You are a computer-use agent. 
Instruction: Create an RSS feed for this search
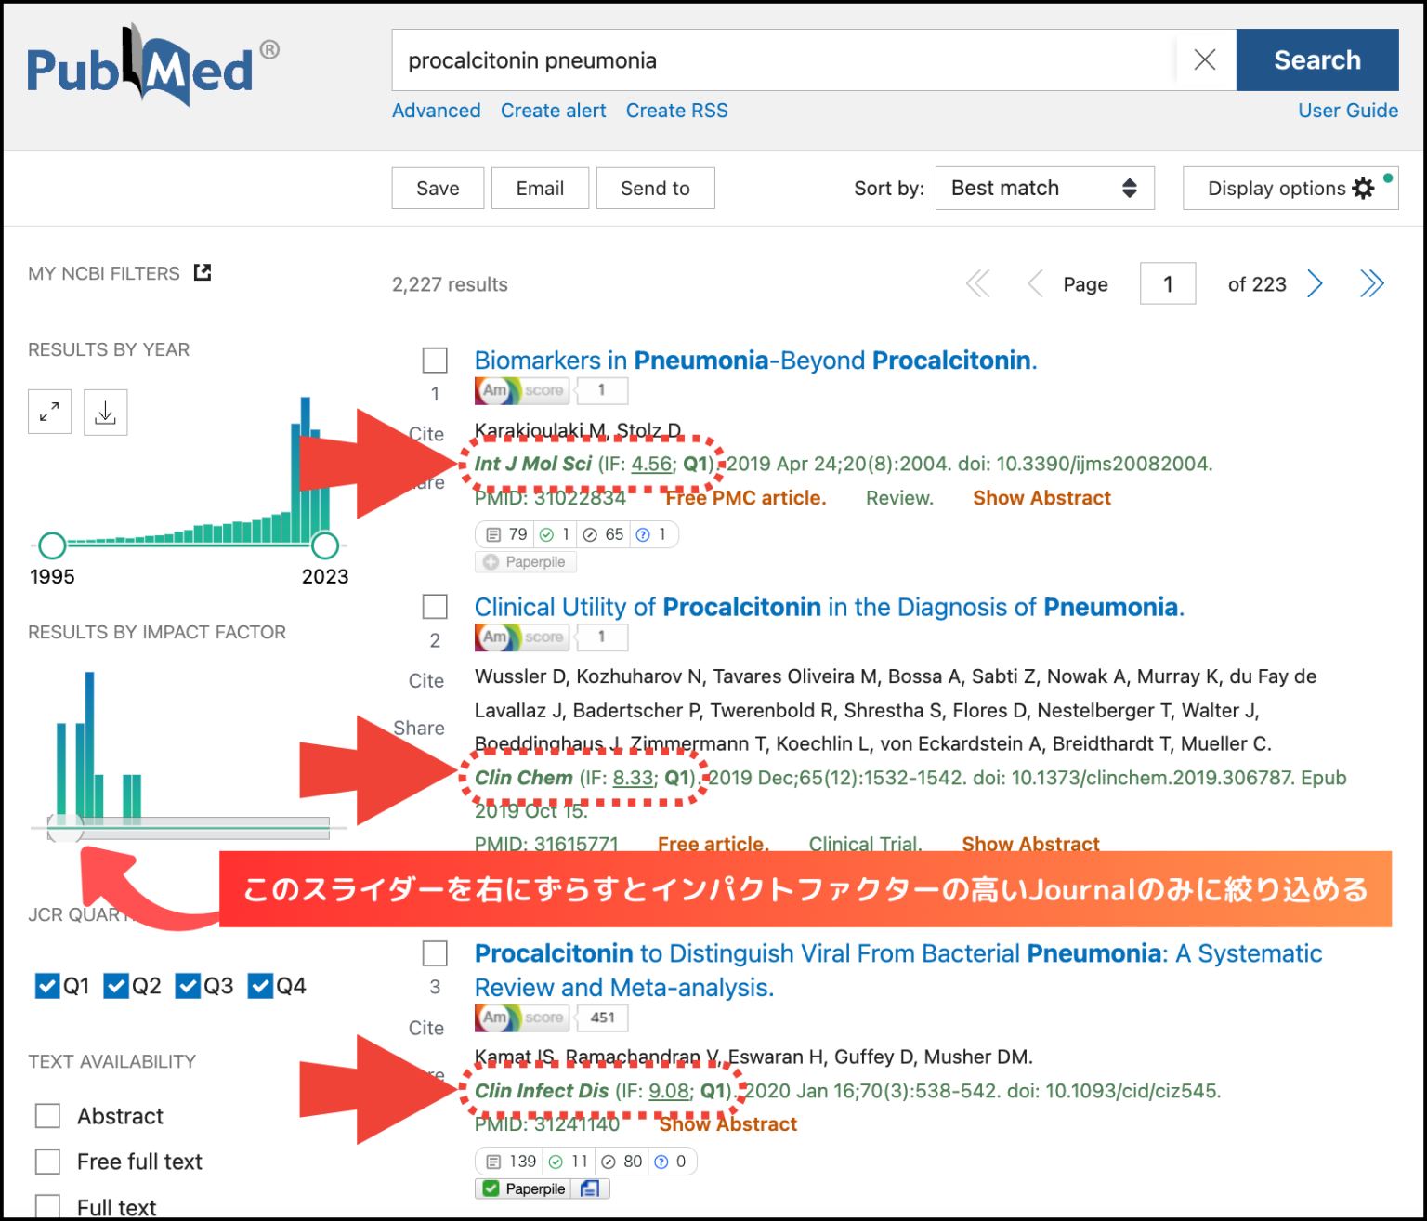pos(676,110)
